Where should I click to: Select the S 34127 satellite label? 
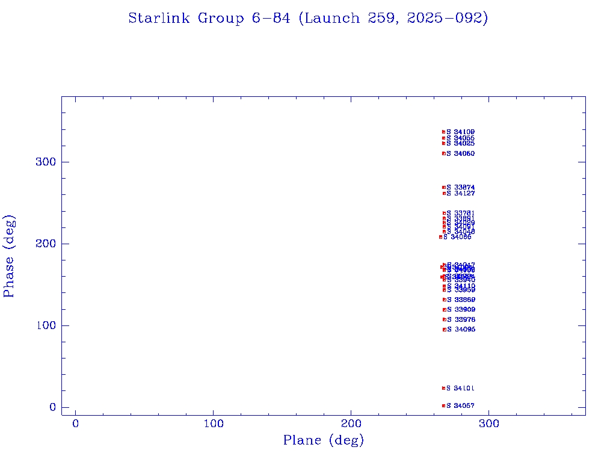pyautogui.click(x=460, y=193)
